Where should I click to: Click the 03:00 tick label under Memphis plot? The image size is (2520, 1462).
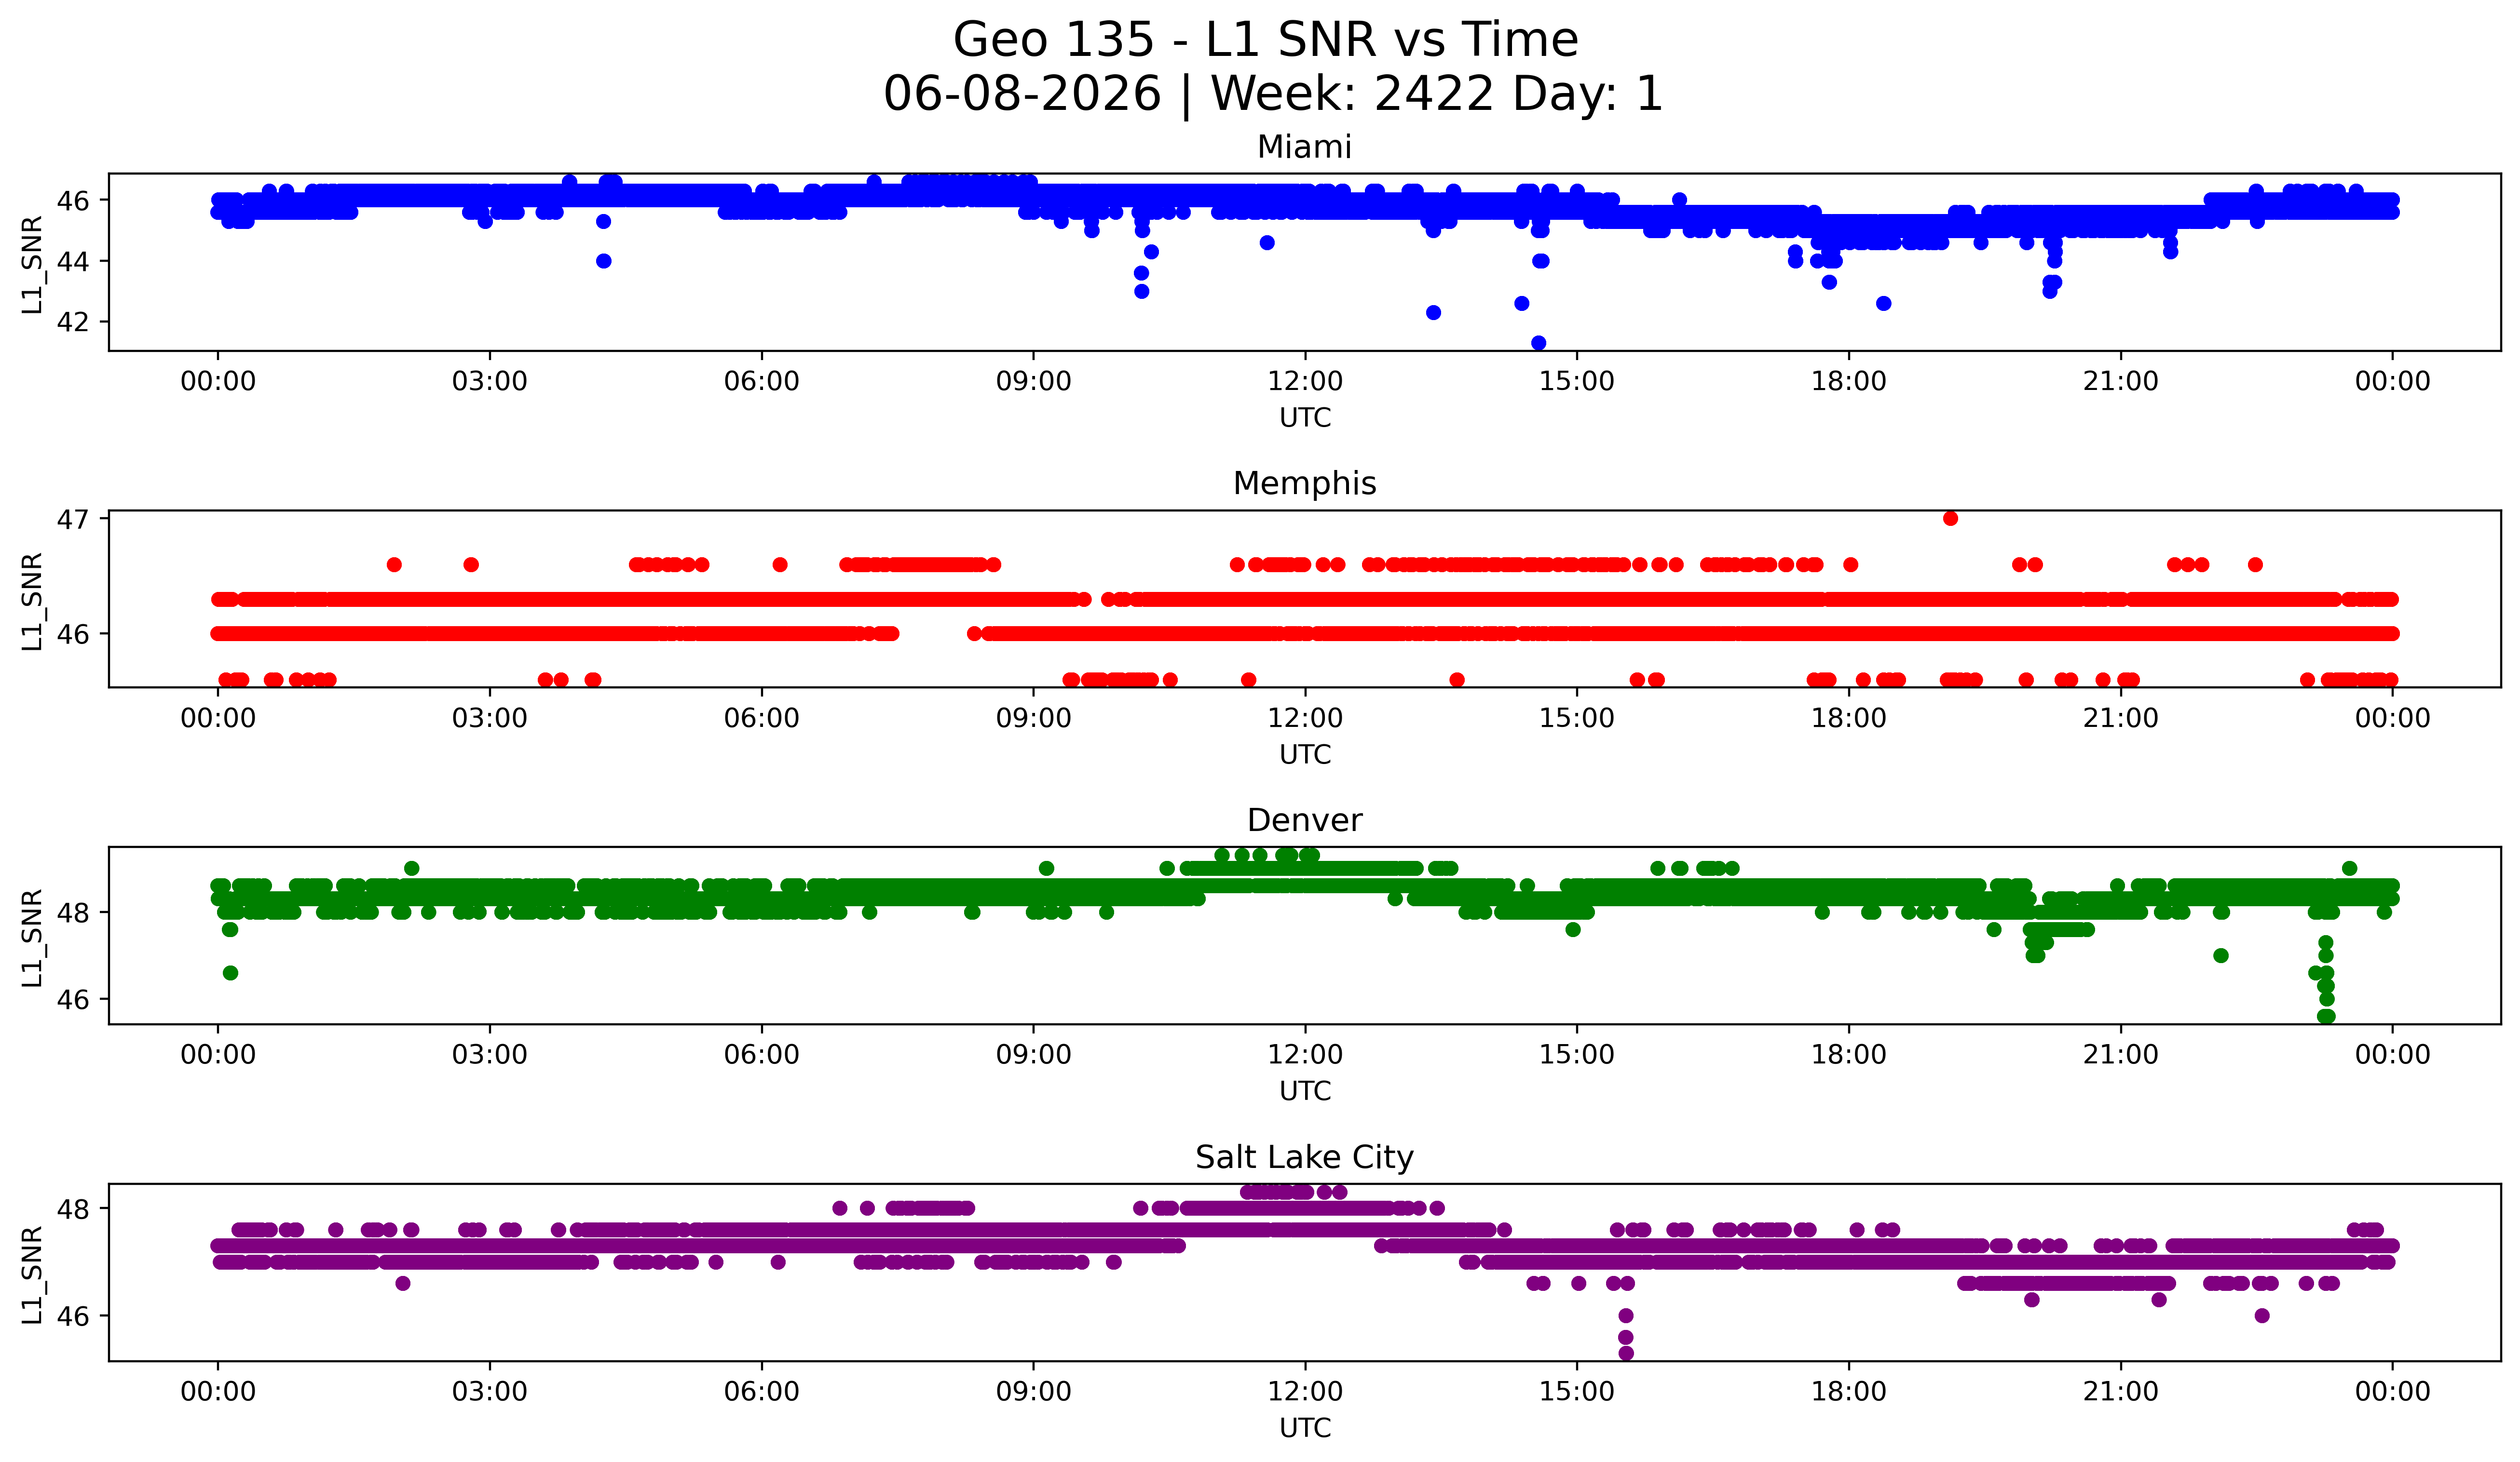(489, 719)
